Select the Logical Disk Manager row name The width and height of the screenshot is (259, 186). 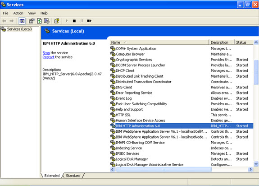pyautogui.click(x=132, y=159)
